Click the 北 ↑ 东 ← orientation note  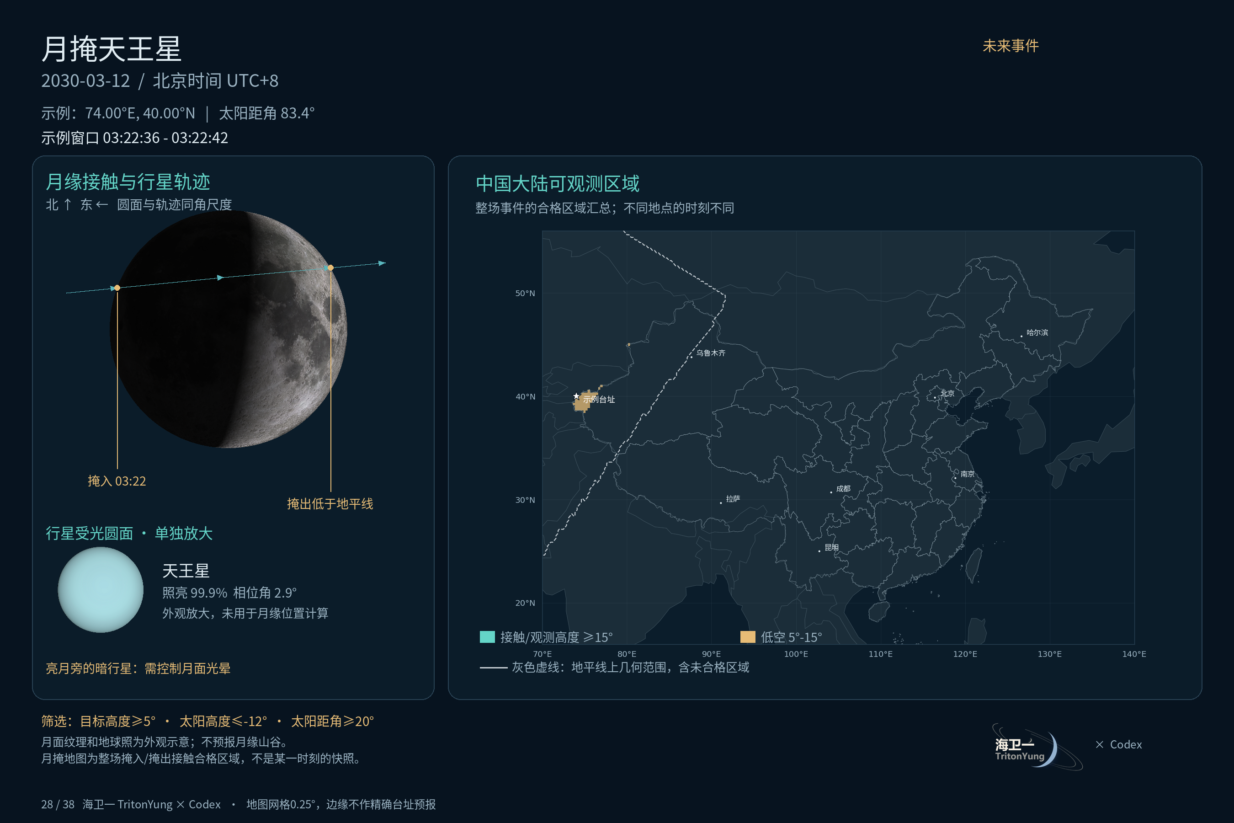[x=77, y=204]
